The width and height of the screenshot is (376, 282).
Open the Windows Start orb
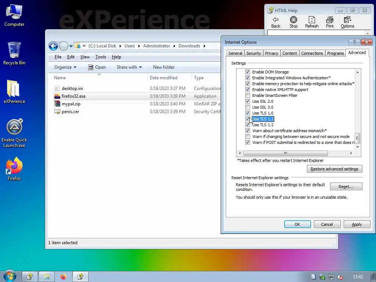tap(10, 276)
